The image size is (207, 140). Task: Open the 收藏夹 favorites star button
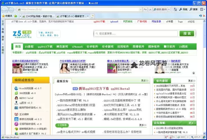point(7,16)
